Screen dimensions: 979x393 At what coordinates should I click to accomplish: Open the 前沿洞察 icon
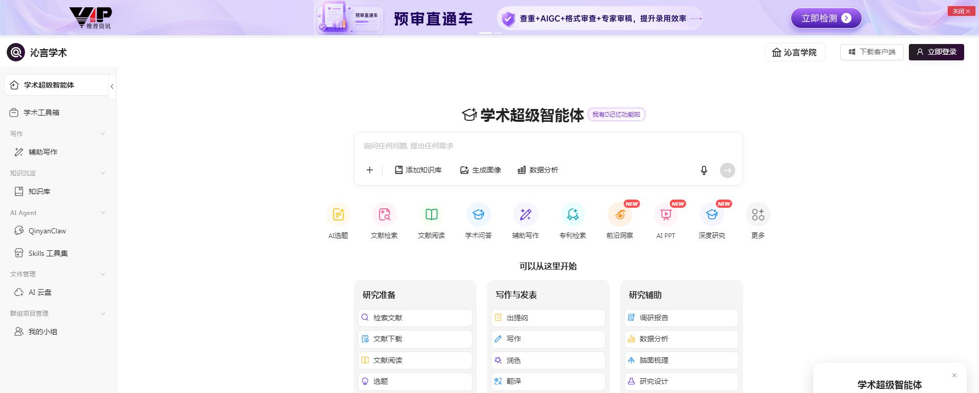point(620,215)
